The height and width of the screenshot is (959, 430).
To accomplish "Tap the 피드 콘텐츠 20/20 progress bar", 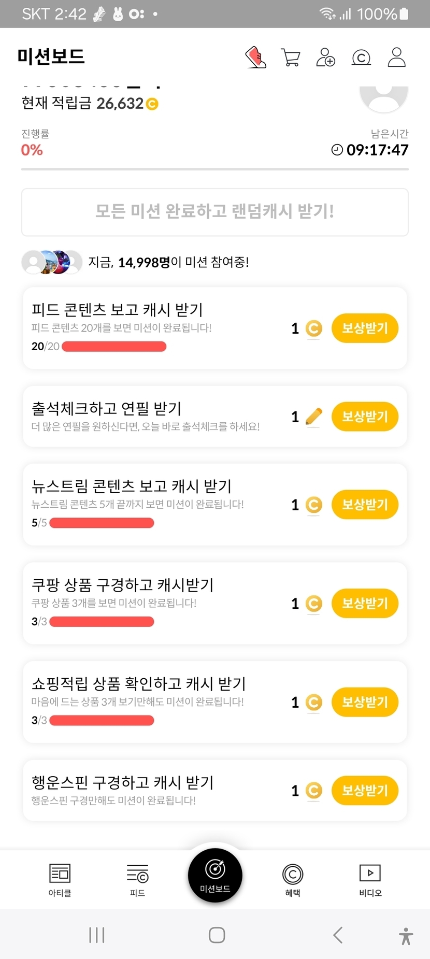I will click(x=114, y=347).
